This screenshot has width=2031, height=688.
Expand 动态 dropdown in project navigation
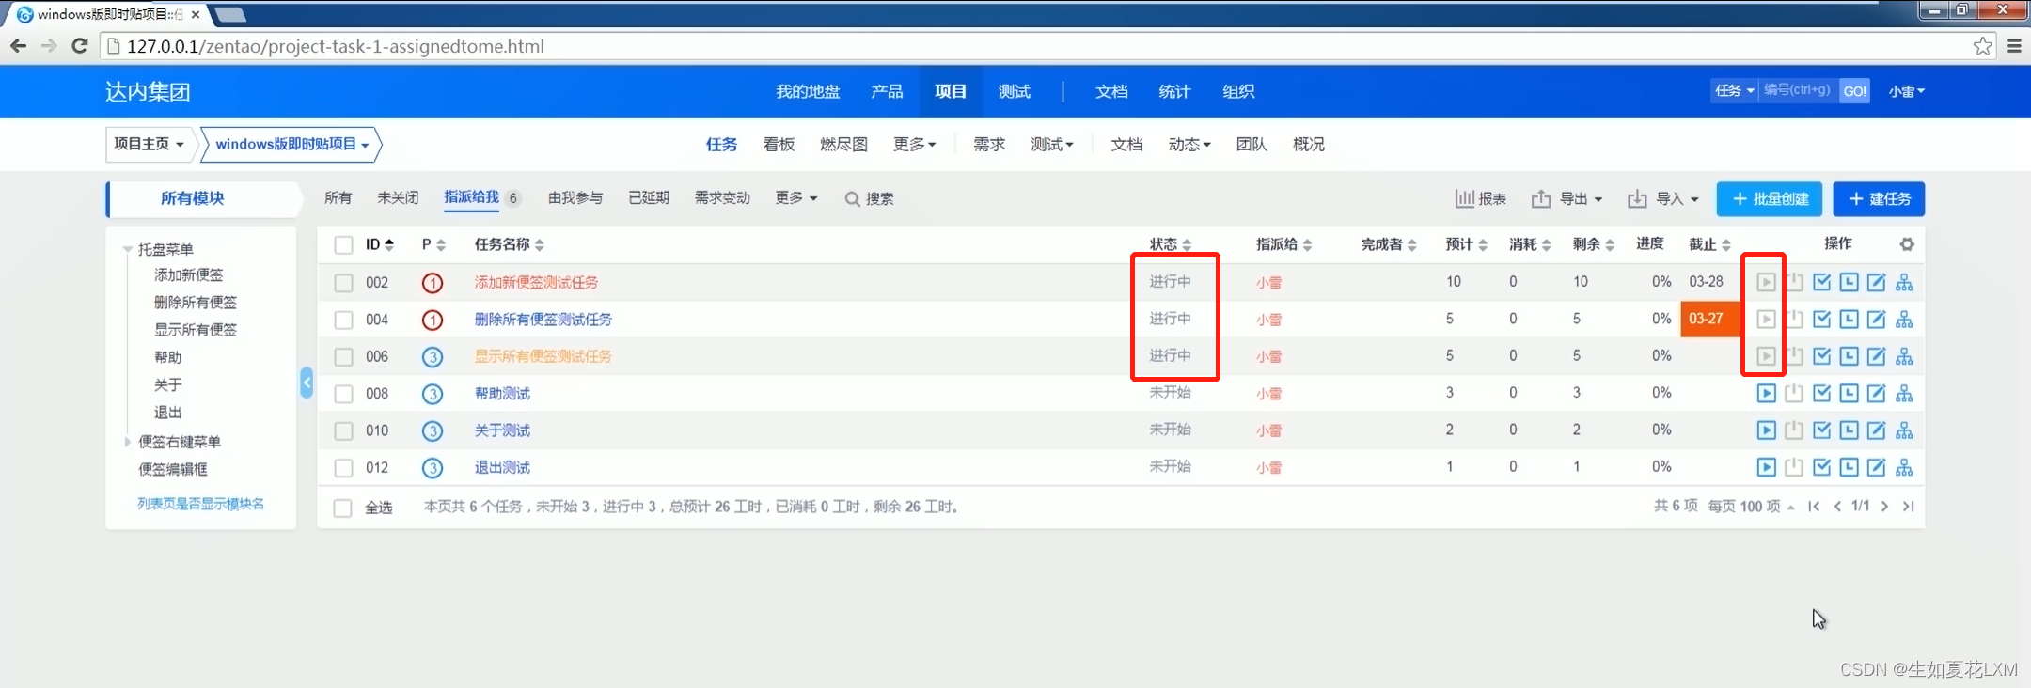pos(1189,144)
